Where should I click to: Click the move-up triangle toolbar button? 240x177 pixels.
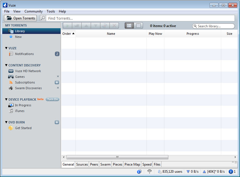click(x=86, y=26)
